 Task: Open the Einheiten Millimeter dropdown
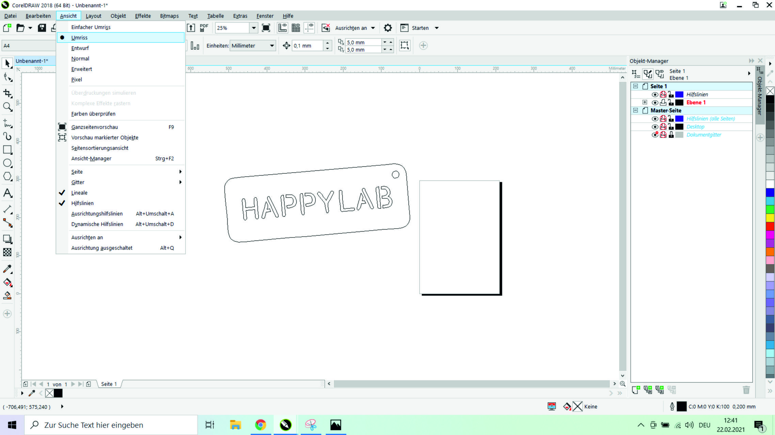(272, 46)
